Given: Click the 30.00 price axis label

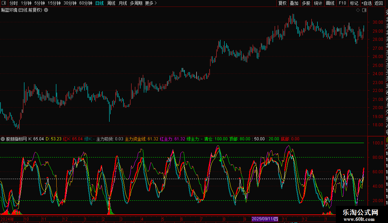Looking at the screenshot, I should tap(378, 22).
